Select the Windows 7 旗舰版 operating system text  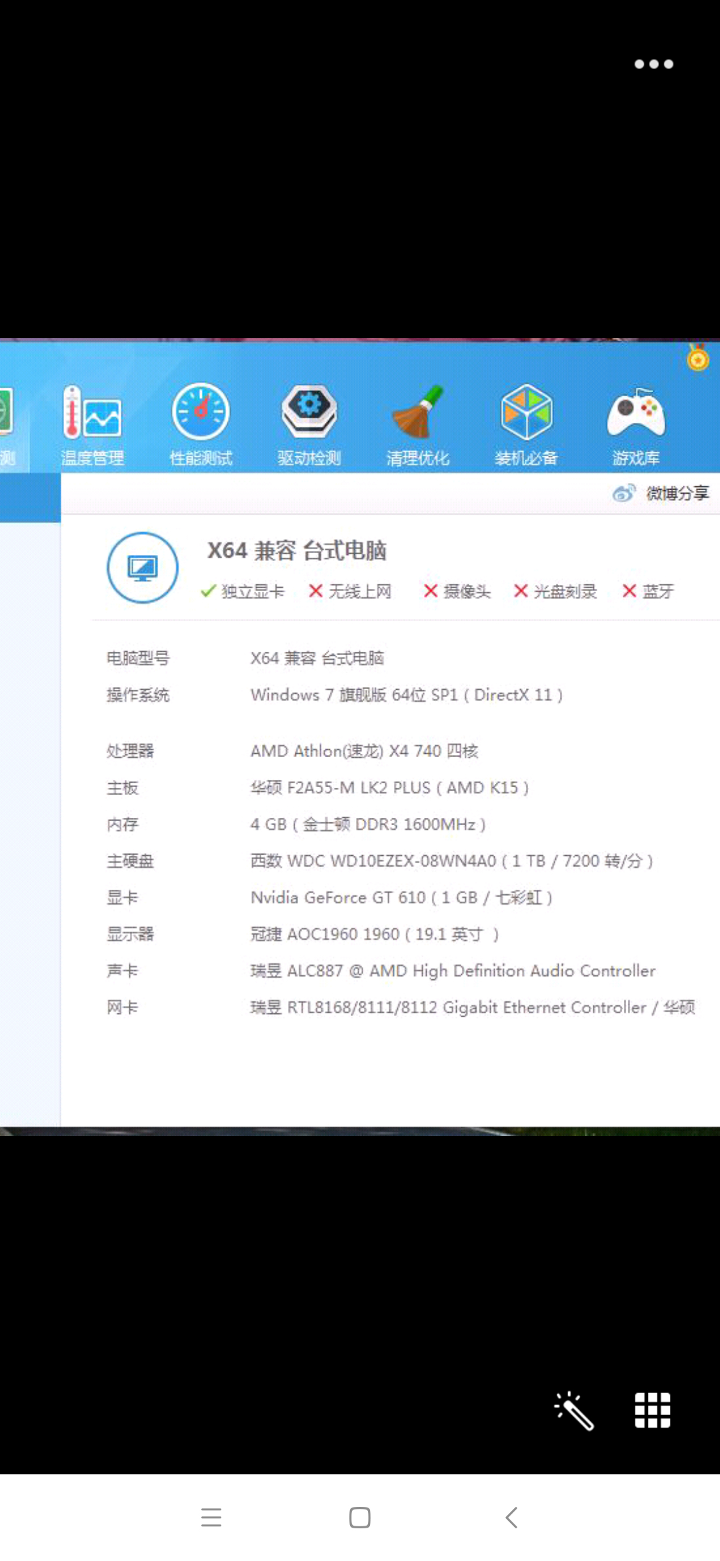coord(407,695)
